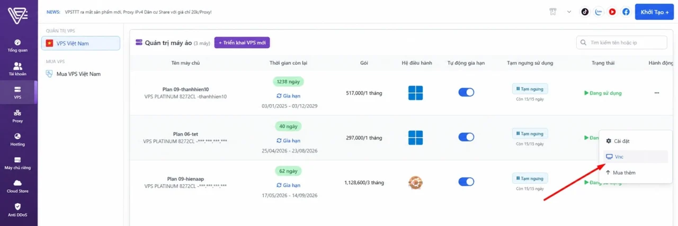Open Anti DDoS in the sidebar
Image resolution: width=678 pixels, height=226 pixels.
click(x=17, y=210)
